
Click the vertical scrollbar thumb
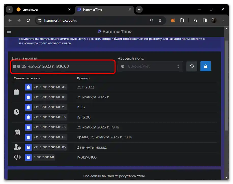[226, 86]
